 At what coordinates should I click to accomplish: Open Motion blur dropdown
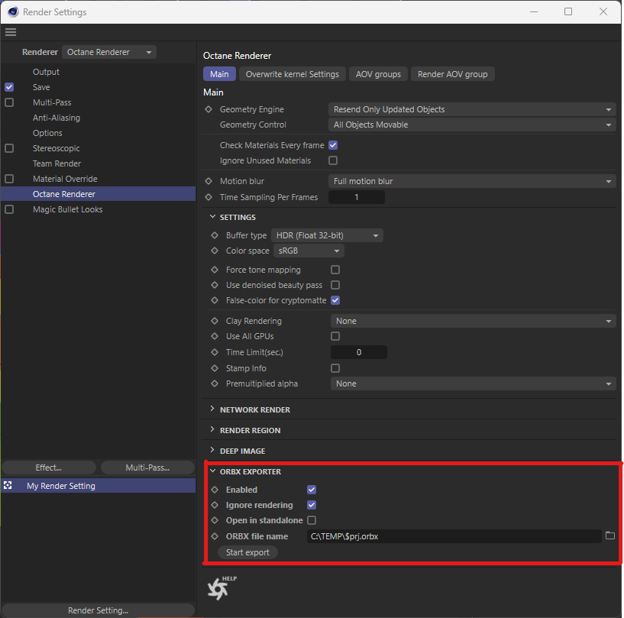click(472, 181)
